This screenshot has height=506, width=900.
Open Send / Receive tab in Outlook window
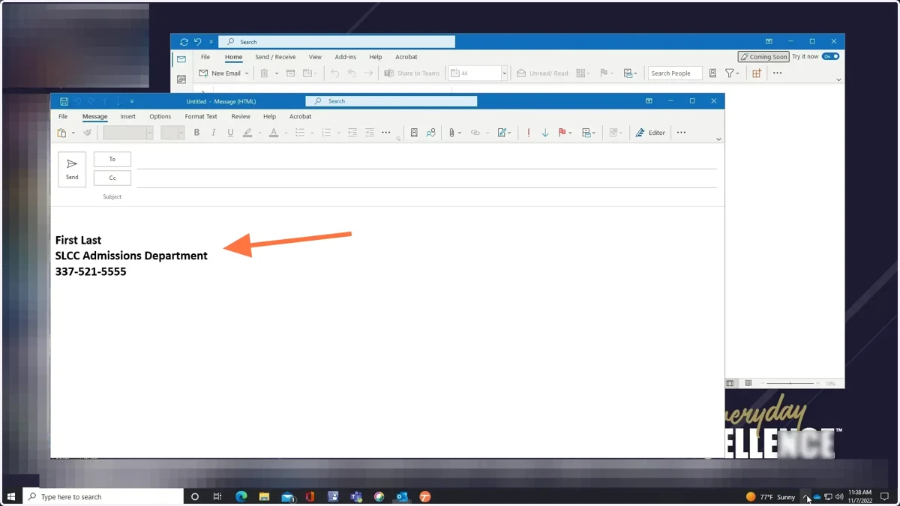click(x=275, y=57)
